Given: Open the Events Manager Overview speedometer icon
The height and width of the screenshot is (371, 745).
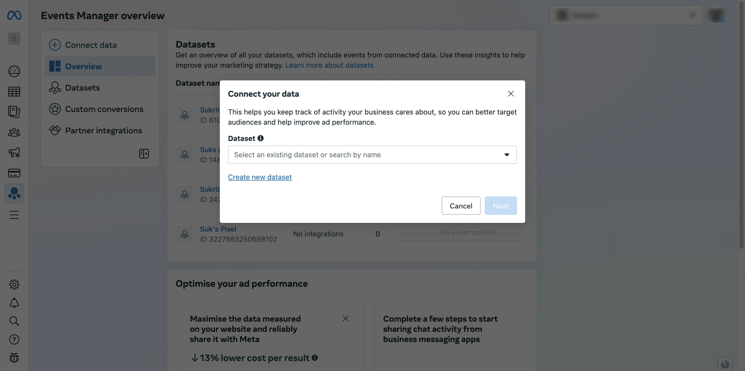Looking at the screenshot, I should (14, 72).
